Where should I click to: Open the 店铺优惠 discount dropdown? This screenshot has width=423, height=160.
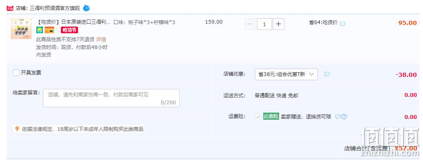click(x=286, y=74)
